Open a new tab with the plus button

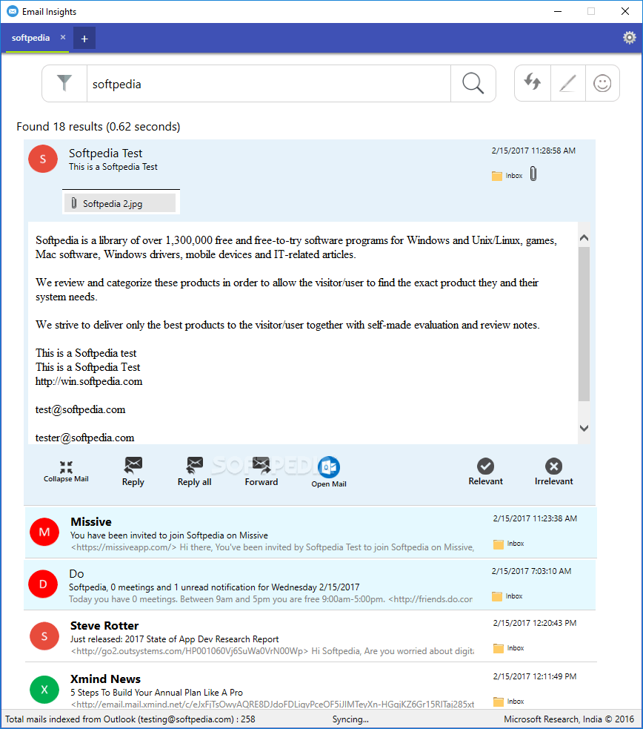pyautogui.click(x=84, y=38)
